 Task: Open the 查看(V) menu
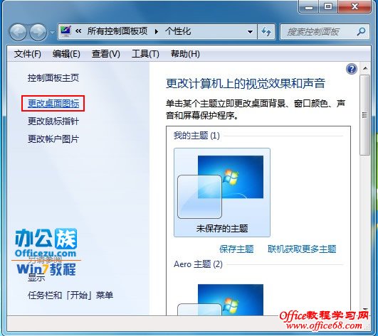point(105,54)
